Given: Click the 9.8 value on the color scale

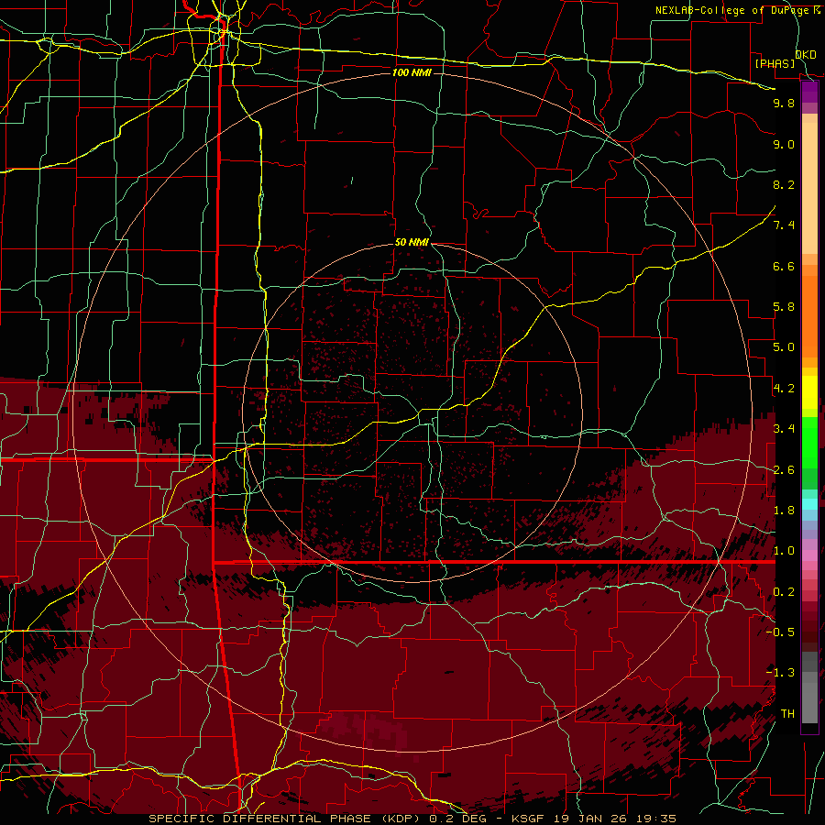Looking at the screenshot, I should (784, 103).
